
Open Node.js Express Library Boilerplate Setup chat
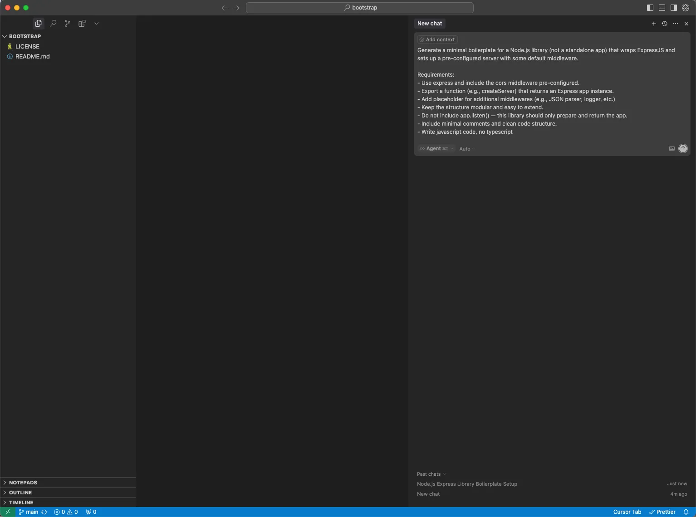(467, 484)
